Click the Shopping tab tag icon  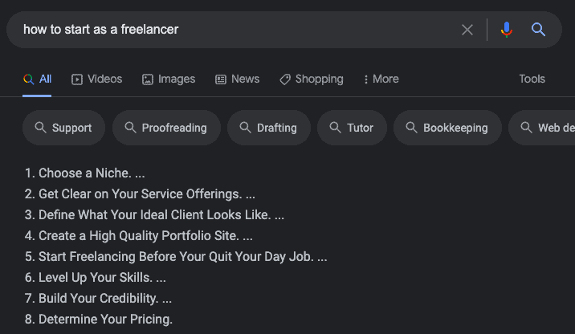point(285,79)
